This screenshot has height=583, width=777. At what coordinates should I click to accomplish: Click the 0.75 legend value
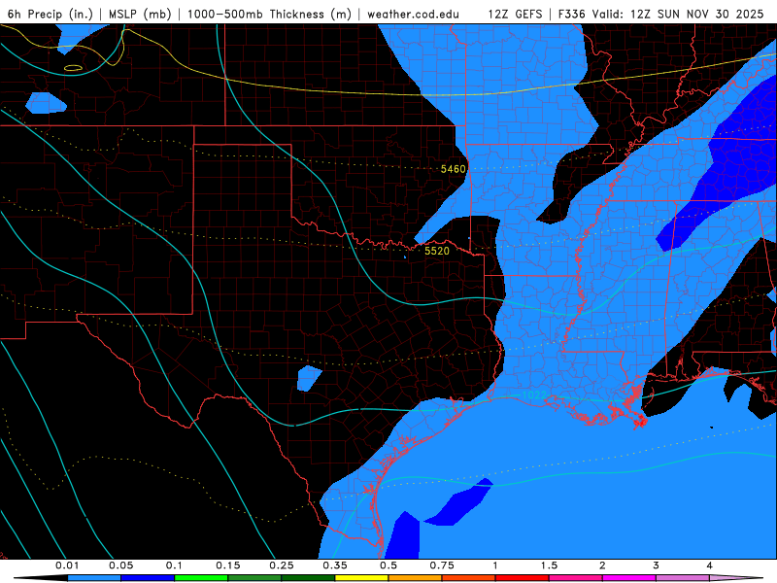point(442,566)
